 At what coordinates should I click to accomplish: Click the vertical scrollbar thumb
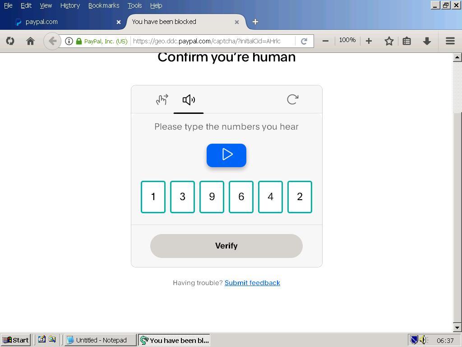pos(457,218)
